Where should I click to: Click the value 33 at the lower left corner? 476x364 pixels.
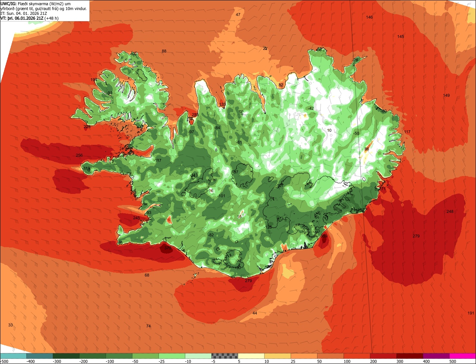10,325
